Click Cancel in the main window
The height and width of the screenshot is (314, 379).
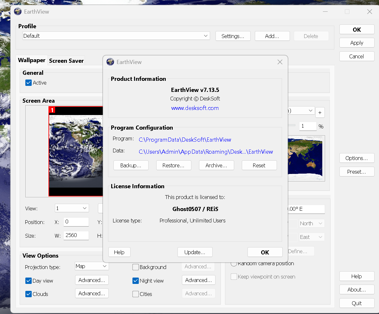(357, 56)
